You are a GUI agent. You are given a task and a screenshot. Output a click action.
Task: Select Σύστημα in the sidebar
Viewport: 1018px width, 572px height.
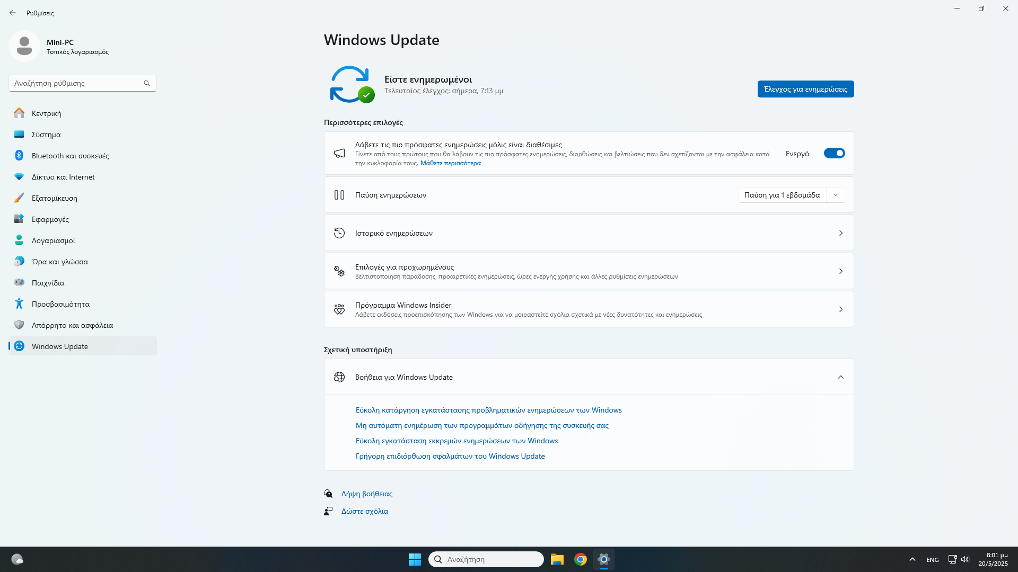(83, 134)
